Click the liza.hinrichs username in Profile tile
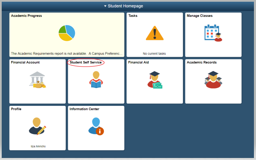 pos(37,146)
